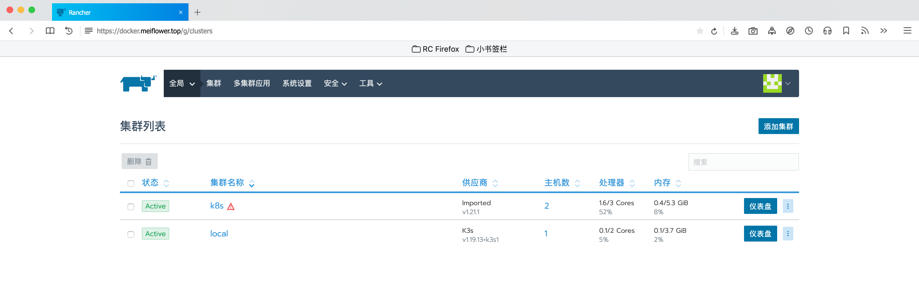This screenshot has width=919, height=308.
Task: Click the headphones toolbar icon
Action: (x=827, y=31)
